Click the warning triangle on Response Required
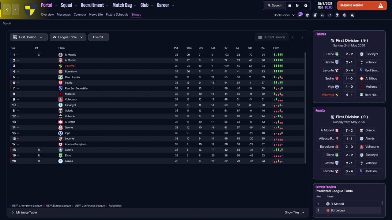Screen dimensions: 392x220 [x=381, y=5]
